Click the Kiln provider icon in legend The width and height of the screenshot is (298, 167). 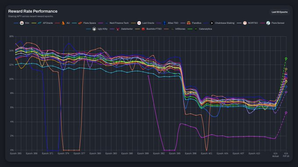coord(21,23)
